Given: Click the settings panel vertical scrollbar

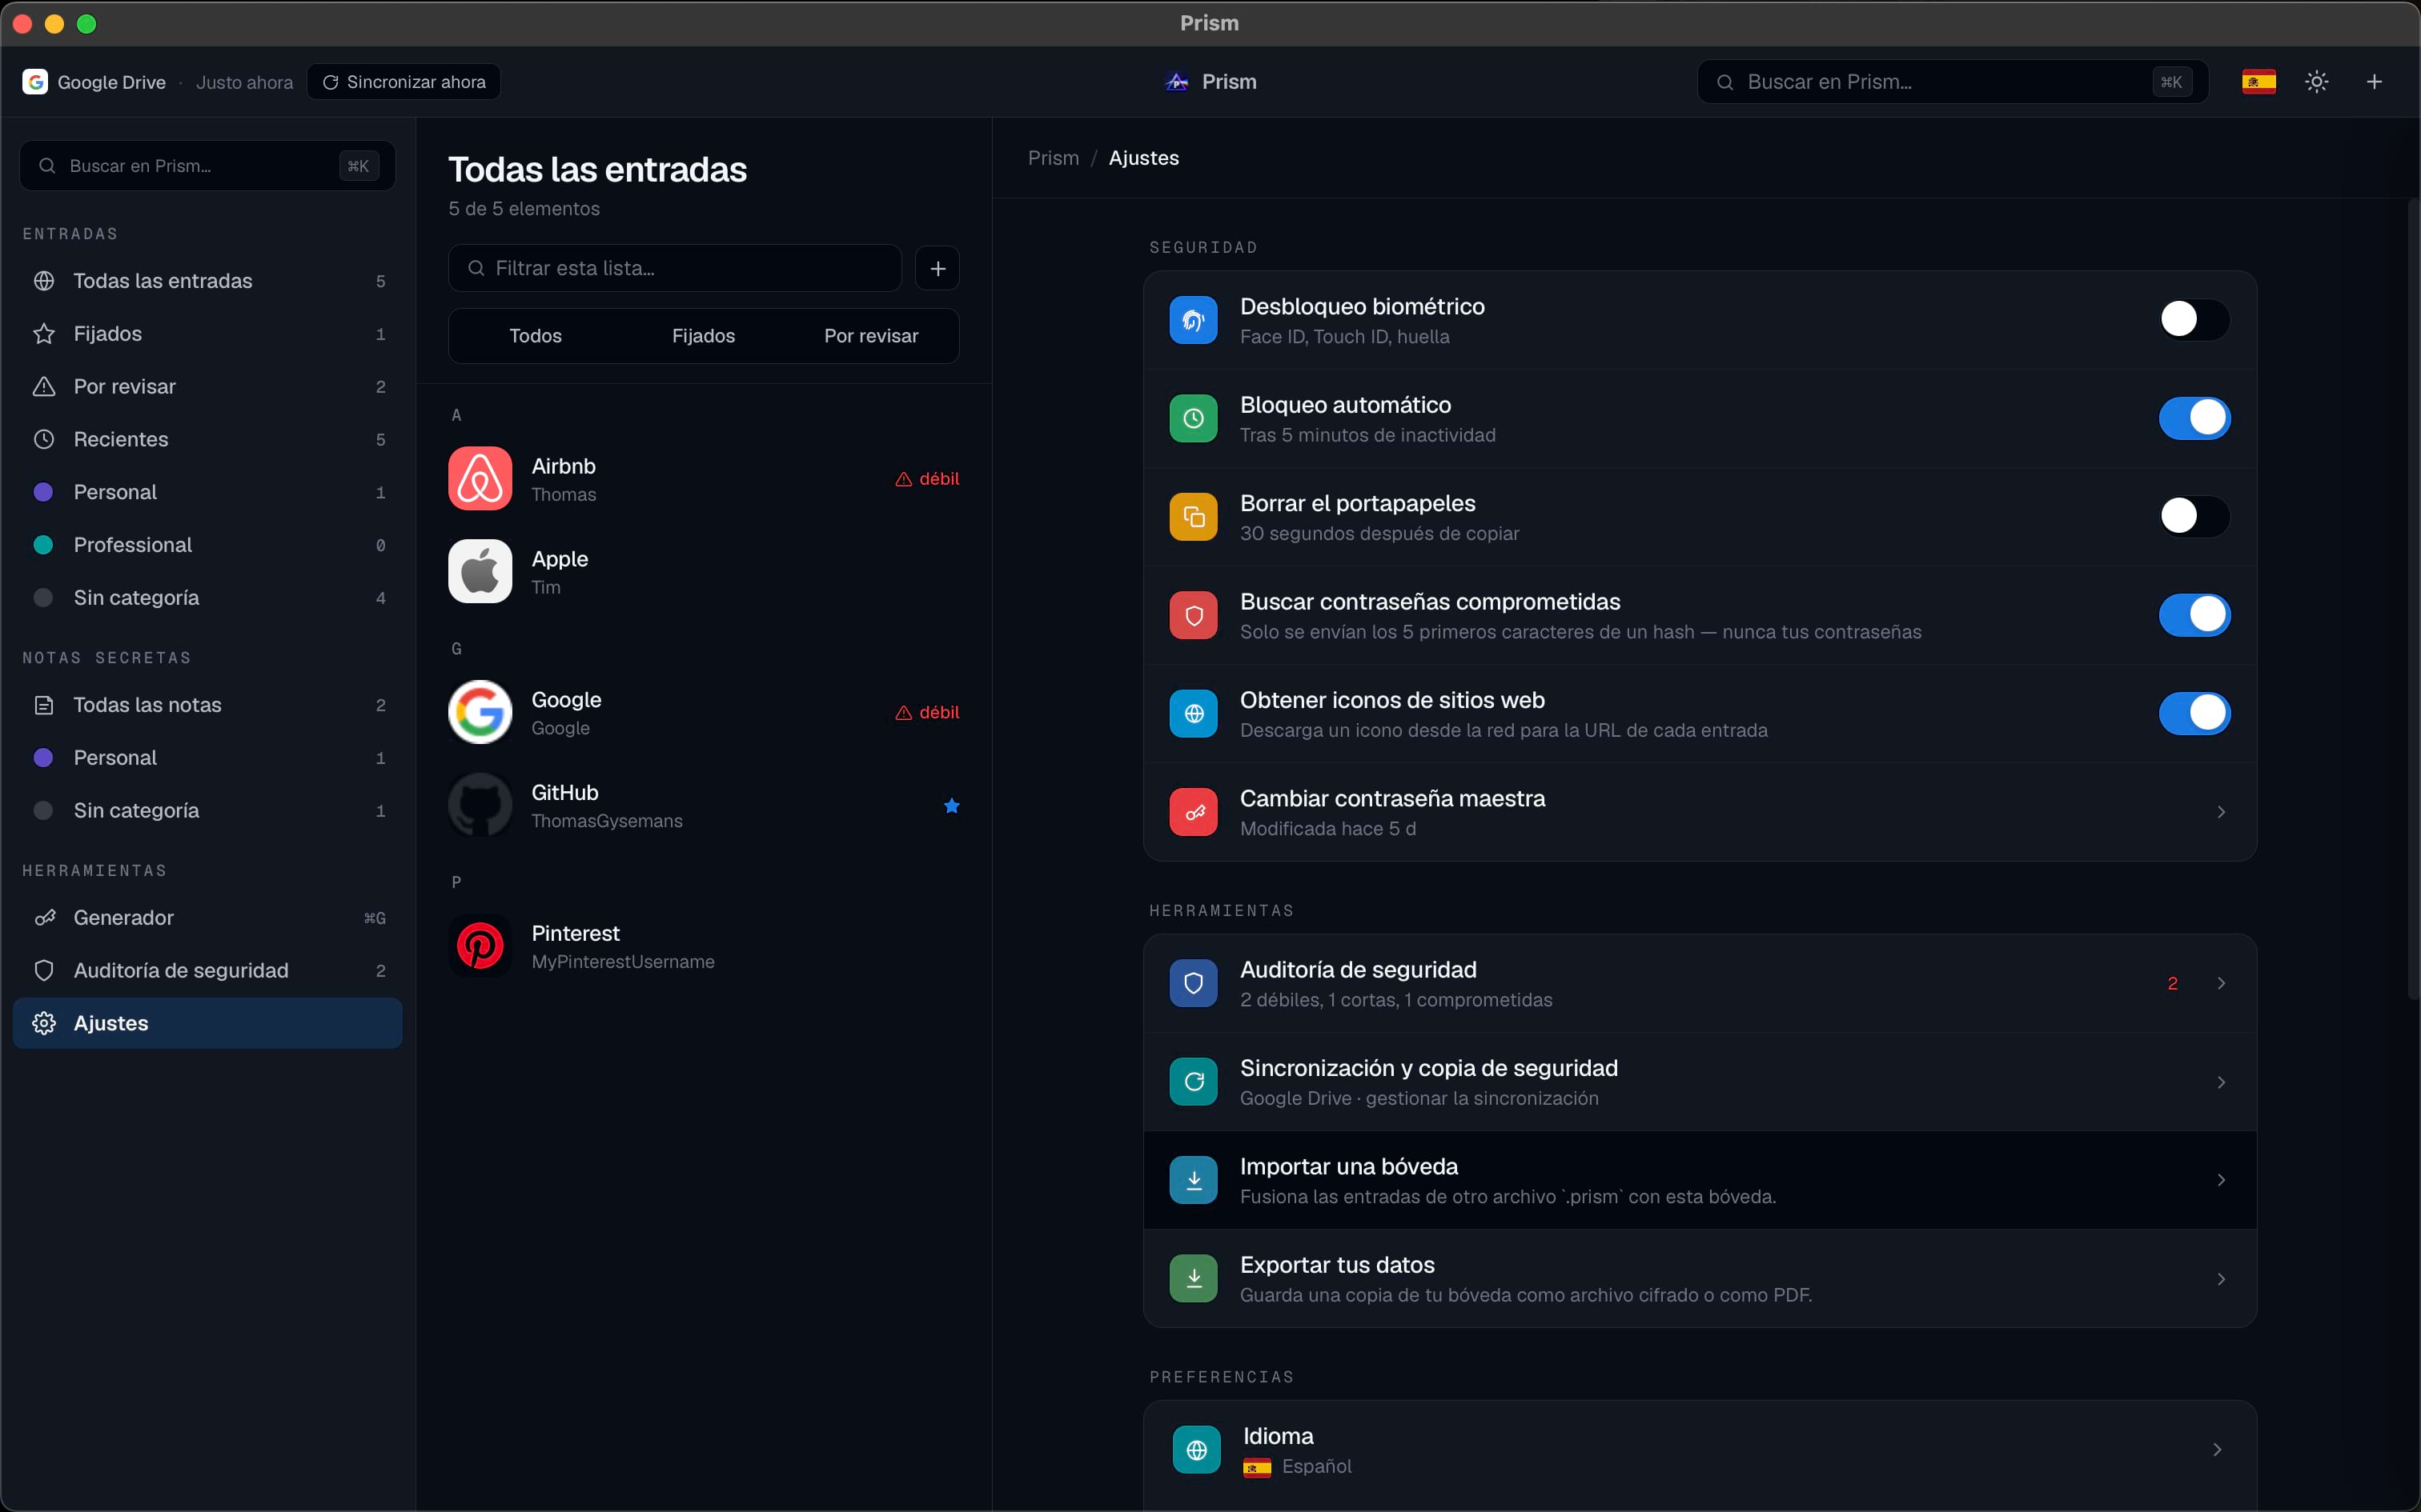Looking at the screenshot, I should point(2413,600).
